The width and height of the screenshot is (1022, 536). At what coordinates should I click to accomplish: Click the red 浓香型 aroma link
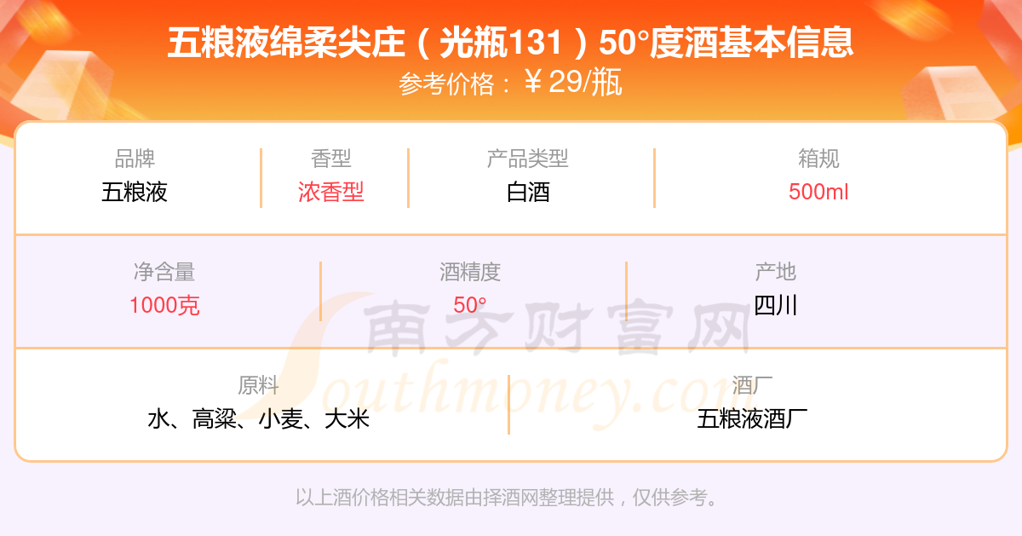[x=331, y=192]
